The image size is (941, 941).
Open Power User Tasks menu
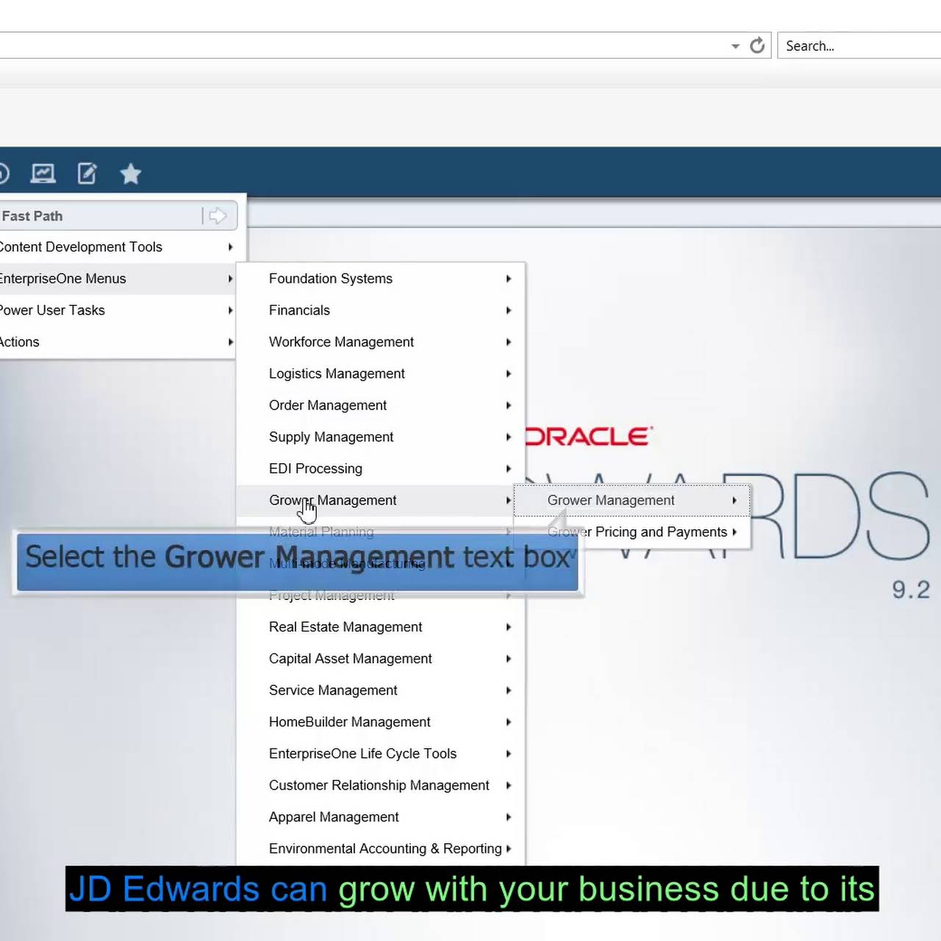pyautogui.click(x=118, y=310)
